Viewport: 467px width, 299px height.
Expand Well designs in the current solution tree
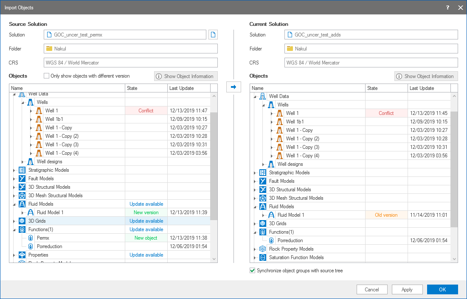click(x=263, y=164)
